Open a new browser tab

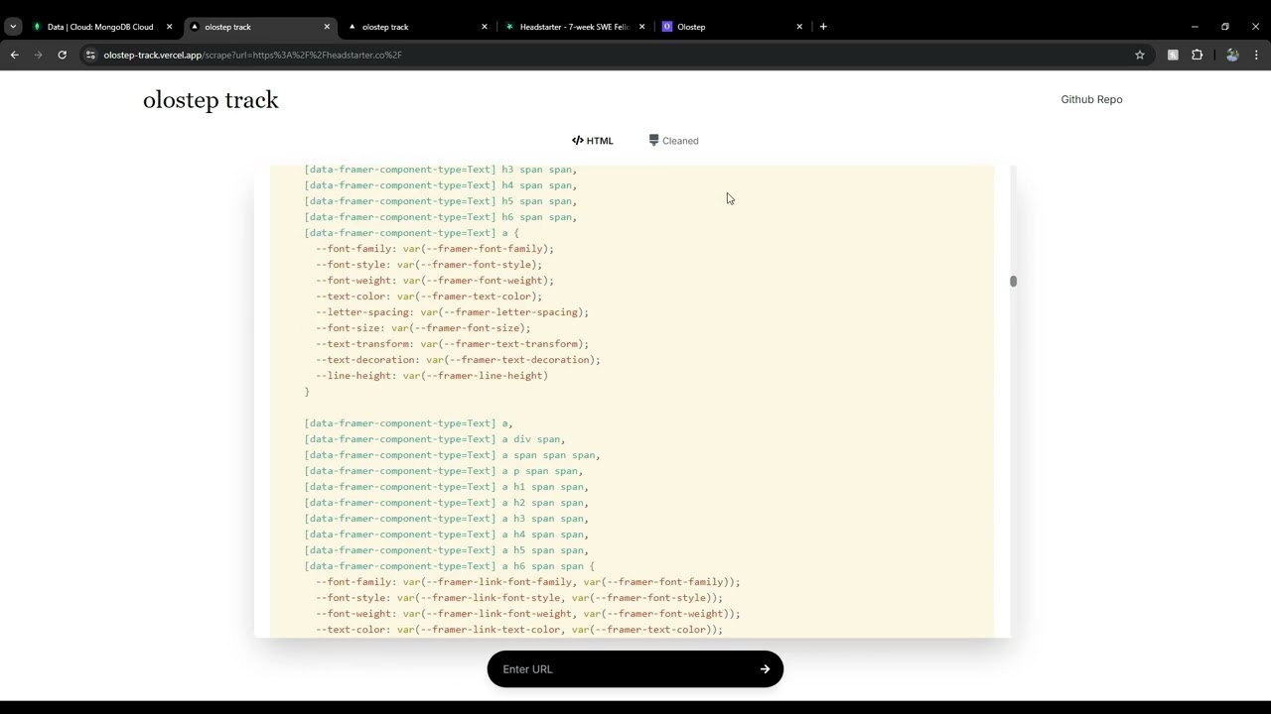pyautogui.click(x=823, y=27)
